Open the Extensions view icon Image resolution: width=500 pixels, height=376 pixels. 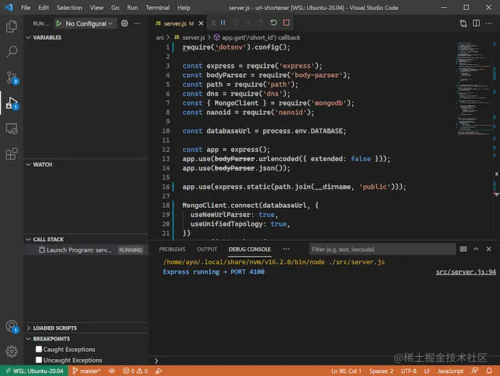point(12,154)
